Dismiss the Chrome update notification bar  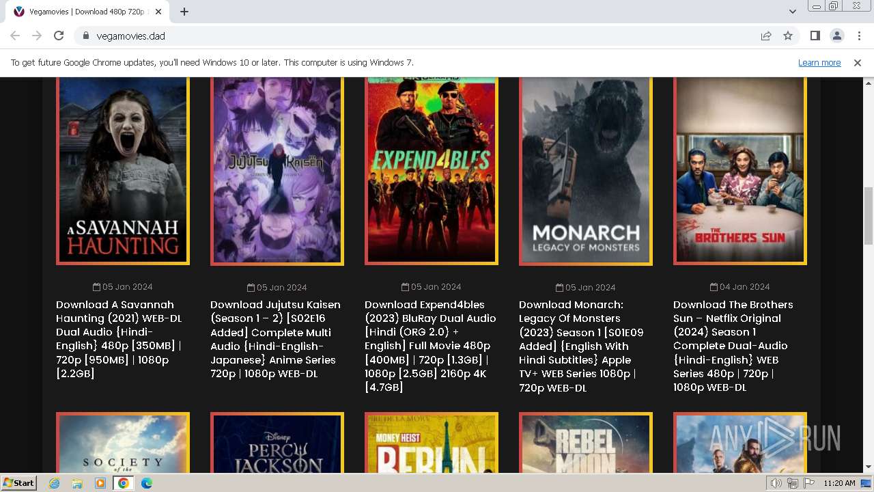pyautogui.click(x=858, y=63)
